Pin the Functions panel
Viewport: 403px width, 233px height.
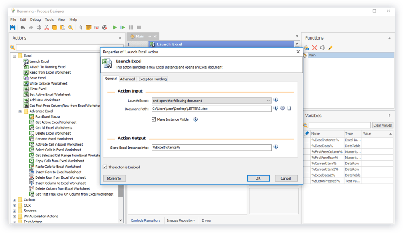coord(390,38)
